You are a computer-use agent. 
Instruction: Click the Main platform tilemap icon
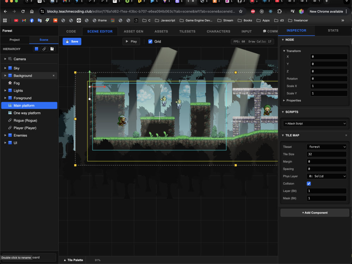[x=10, y=105]
